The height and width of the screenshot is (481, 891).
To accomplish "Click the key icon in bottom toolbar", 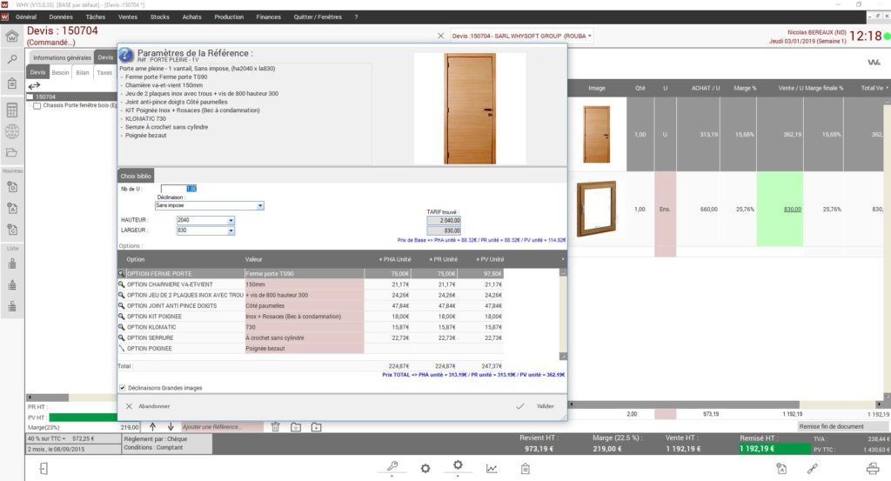I will pyautogui.click(x=392, y=467).
